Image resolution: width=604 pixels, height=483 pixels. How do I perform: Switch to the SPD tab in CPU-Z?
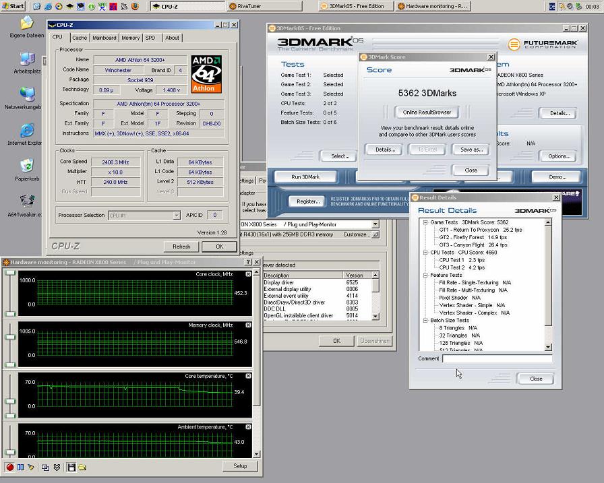pyautogui.click(x=150, y=38)
